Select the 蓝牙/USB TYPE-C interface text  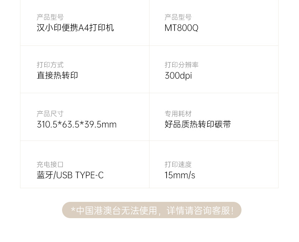70,175
